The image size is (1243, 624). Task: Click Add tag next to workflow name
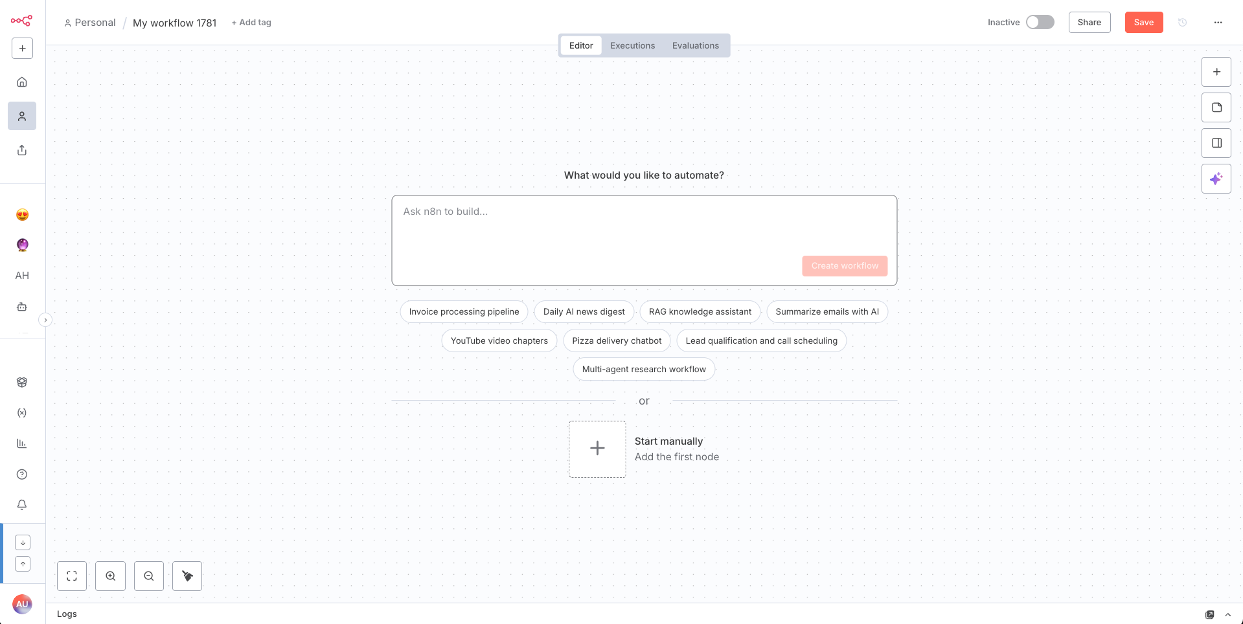pos(251,23)
